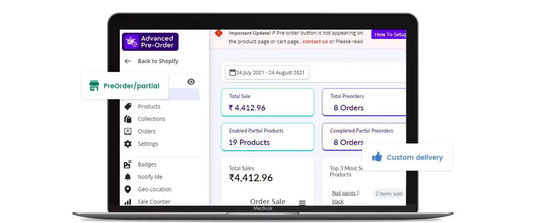
Task: Open the Settings menu item
Action: point(148,144)
